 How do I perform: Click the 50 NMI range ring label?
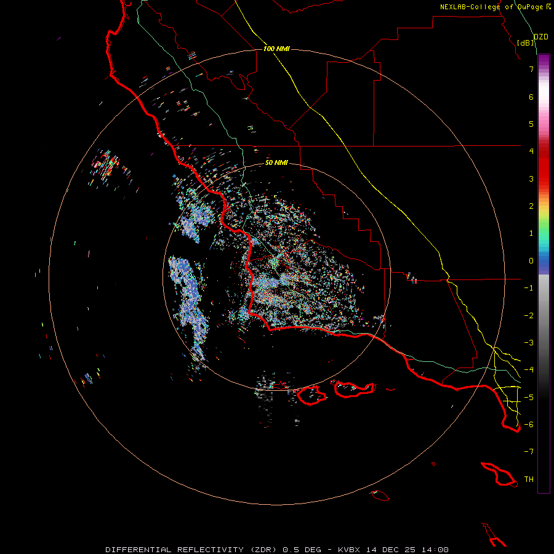[x=276, y=163]
